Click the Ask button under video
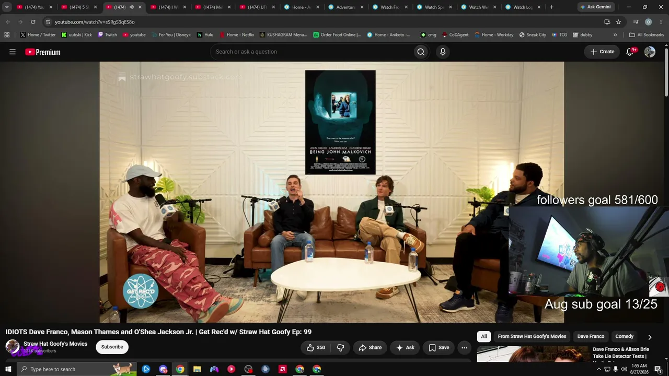Screen dimensions: 669x376 click(x=405, y=347)
